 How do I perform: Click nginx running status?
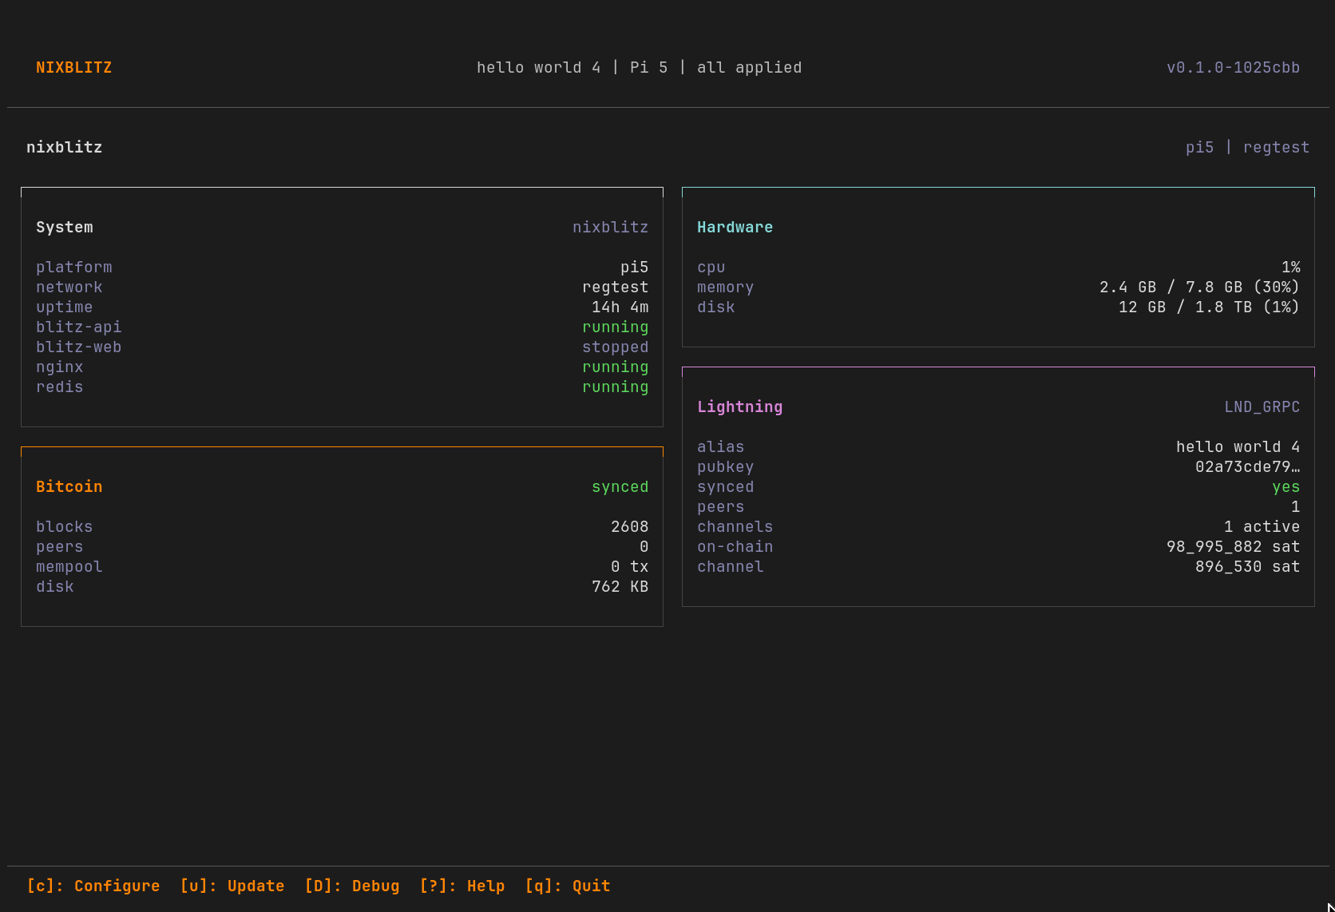point(616,367)
